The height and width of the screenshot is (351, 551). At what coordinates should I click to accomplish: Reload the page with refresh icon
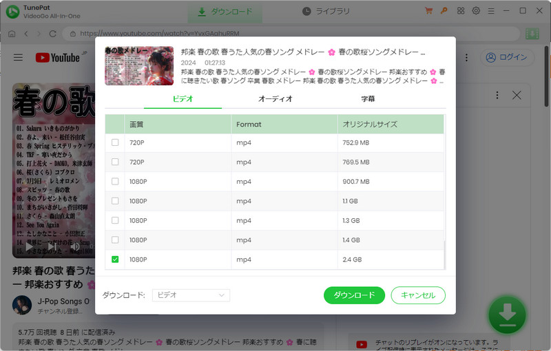tap(53, 34)
